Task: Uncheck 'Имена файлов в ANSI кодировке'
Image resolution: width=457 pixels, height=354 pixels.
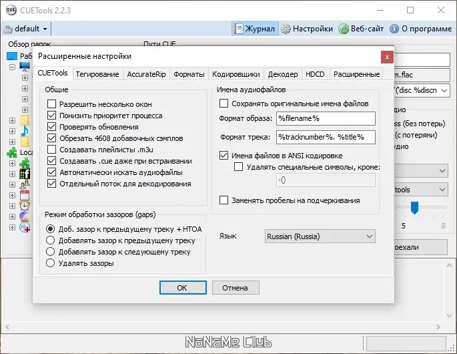Action: [x=224, y=155]
